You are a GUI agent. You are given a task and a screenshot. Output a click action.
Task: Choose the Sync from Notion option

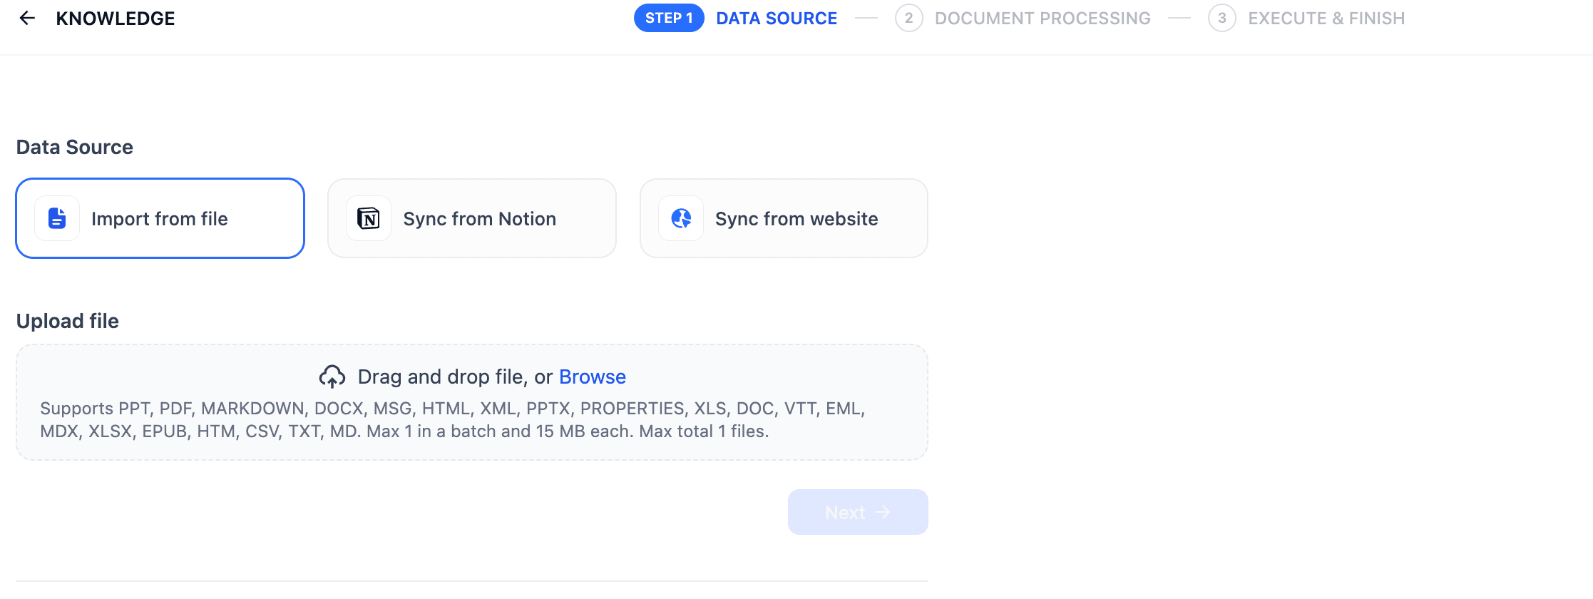(472, 218)
